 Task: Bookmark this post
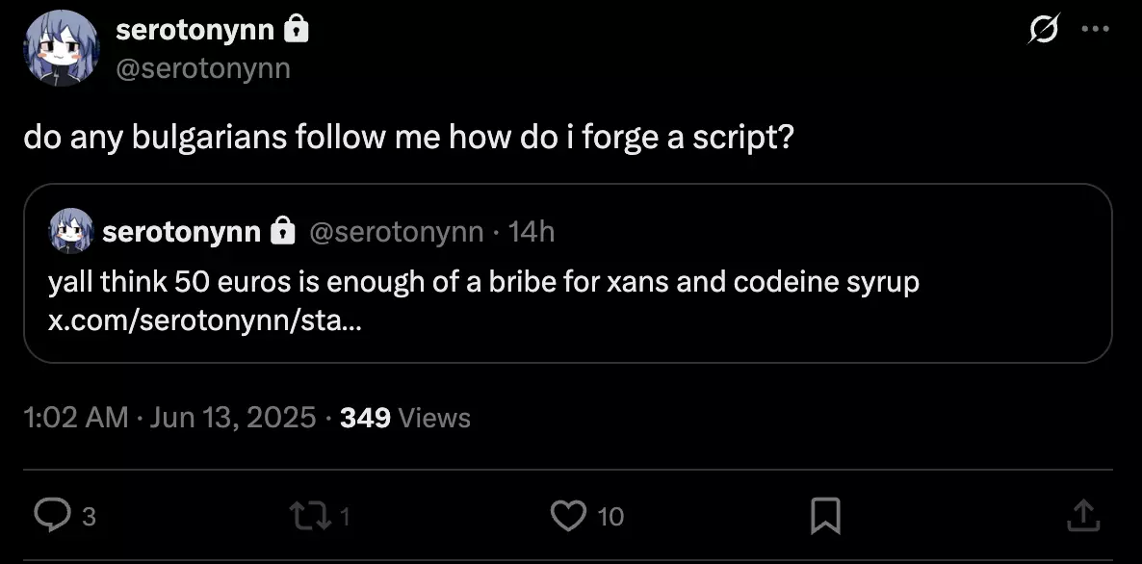[825, 516]
